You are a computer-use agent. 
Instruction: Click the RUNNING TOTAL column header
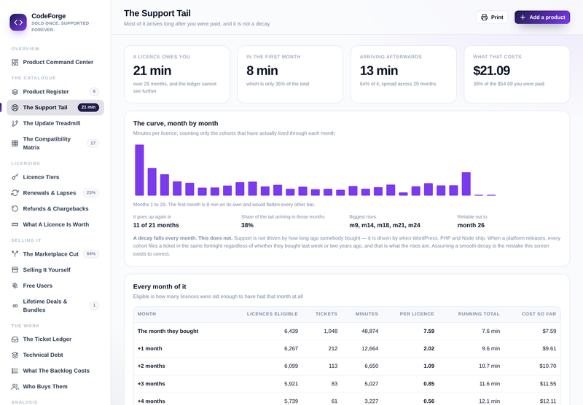tap(479, 314)
